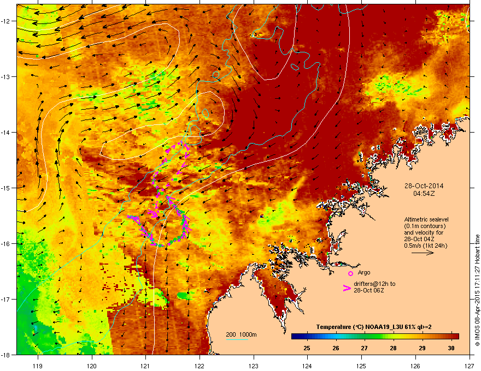Viewport: 481px width, 371px height.
Task: Click the '(0.1m contours)' text
Action: [x=425, y=226]
